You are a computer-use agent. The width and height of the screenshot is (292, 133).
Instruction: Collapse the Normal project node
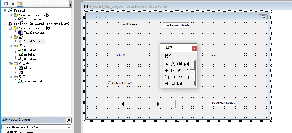click(x=5, y=10)
